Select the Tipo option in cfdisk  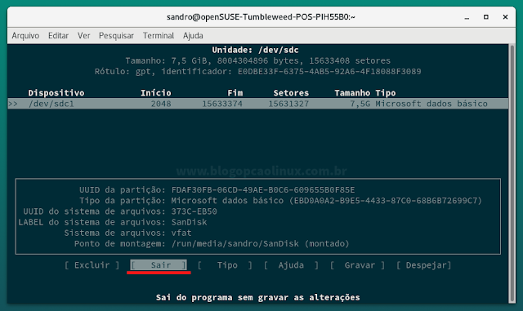point(226,265)
